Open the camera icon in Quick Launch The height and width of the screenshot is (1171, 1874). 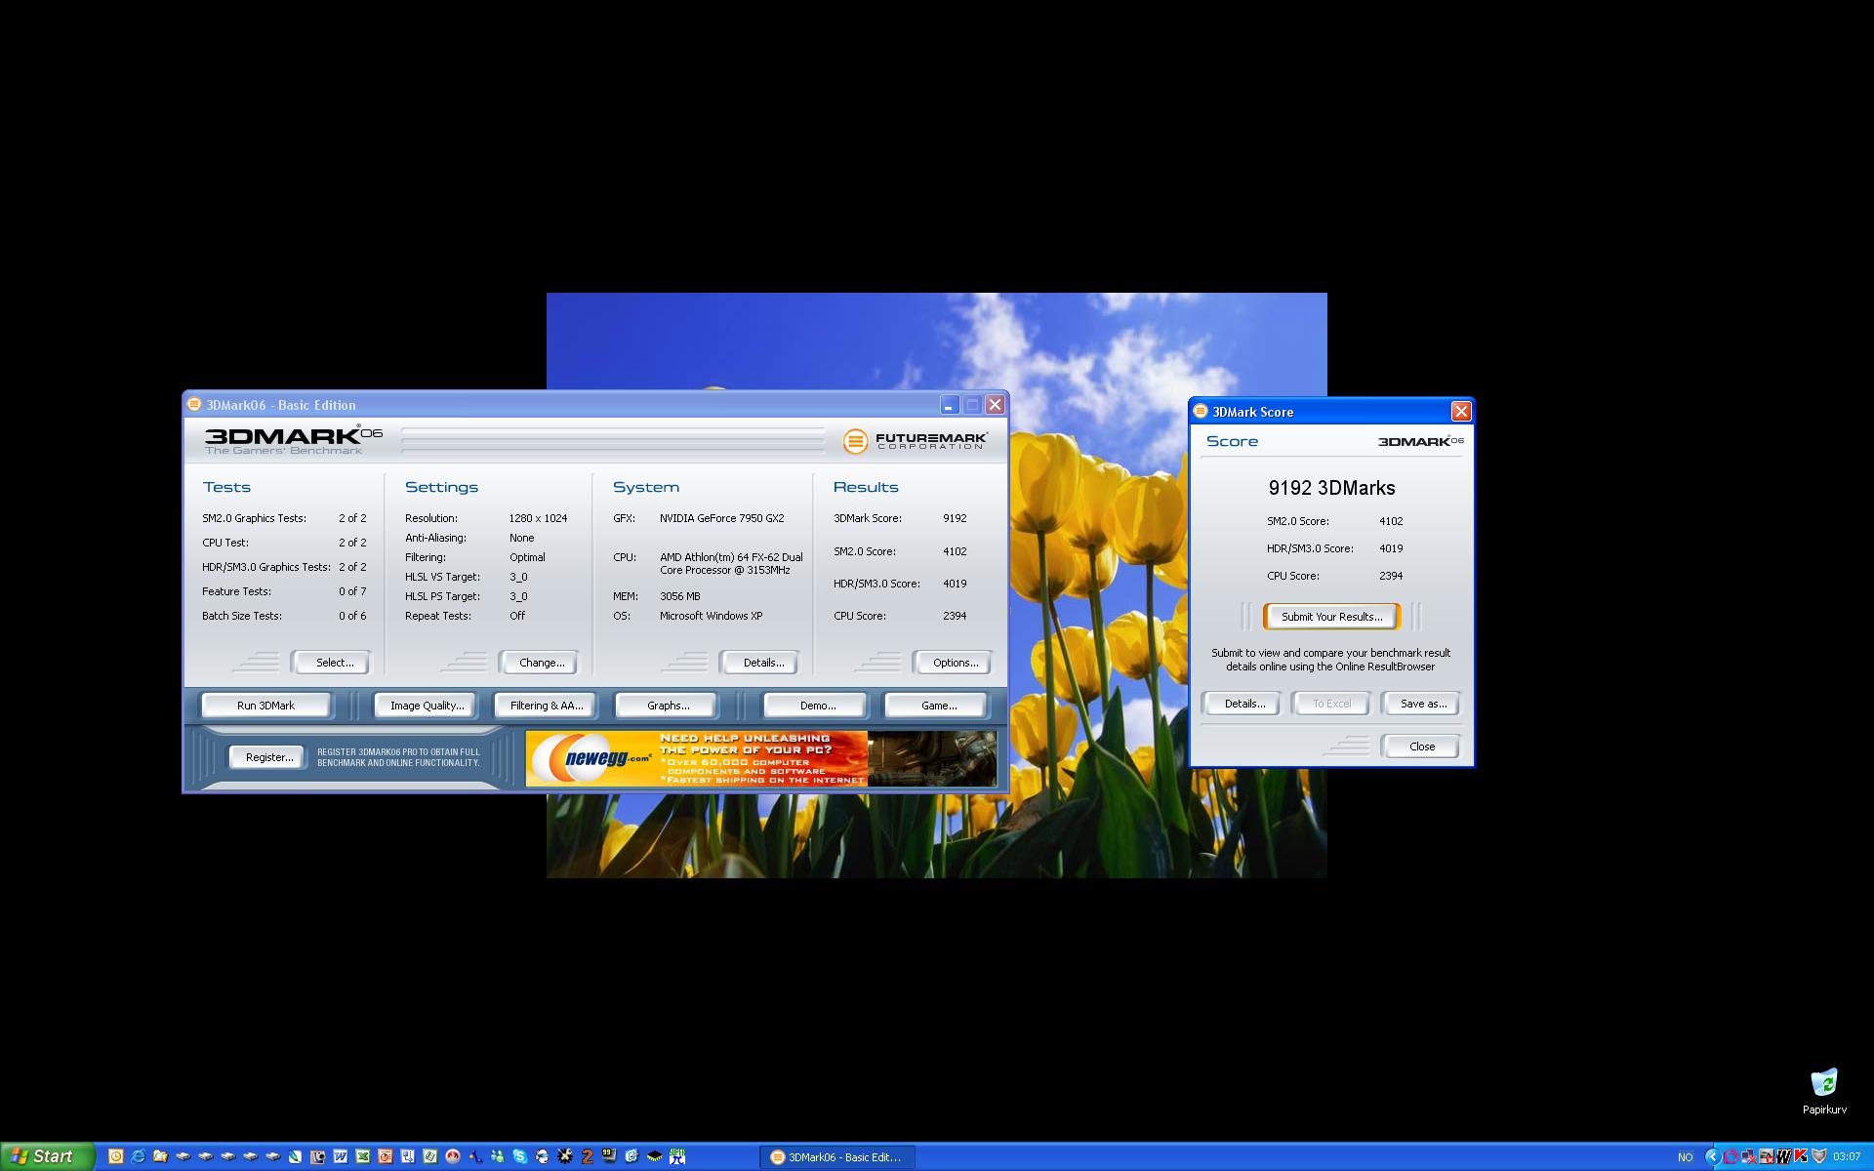317,1156
